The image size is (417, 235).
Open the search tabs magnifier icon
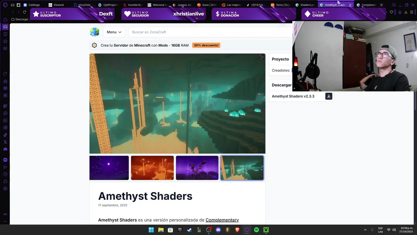click(394, 5)
